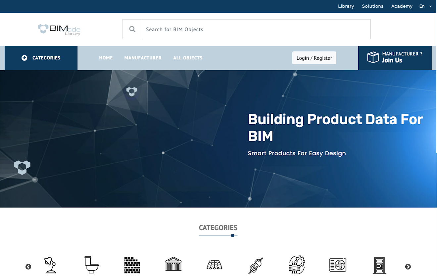Image resolution: width=437 pixels, height=277 pixels.
Task: Click the BIMade Library logo
Action: [59, 29]
